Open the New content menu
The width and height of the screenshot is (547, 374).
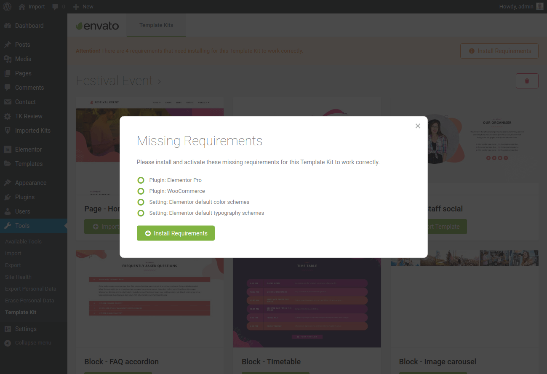click(83, 6)
